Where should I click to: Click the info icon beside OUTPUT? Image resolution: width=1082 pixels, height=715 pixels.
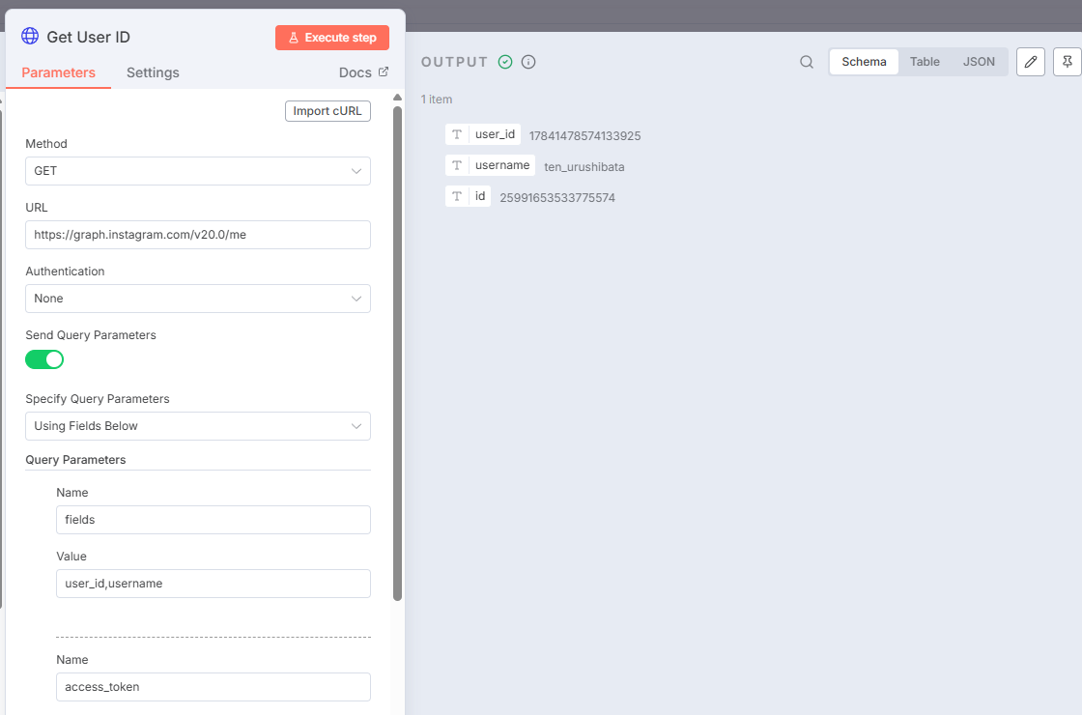pos(528,62)
